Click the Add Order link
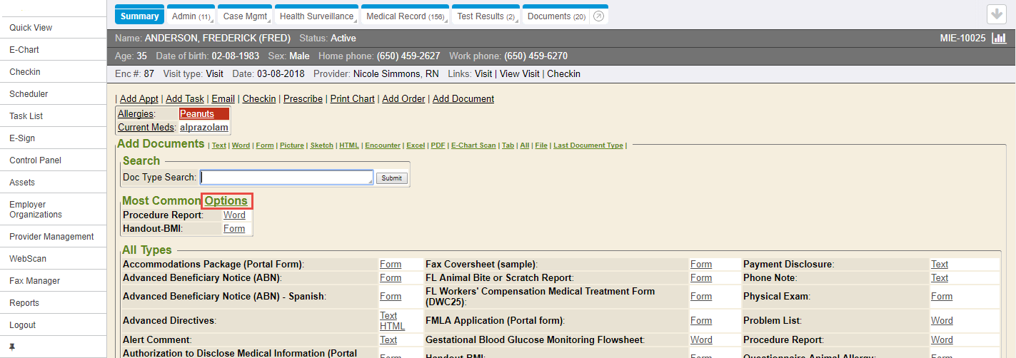The width and height of the screenshot is (1016, 358). (x=403, y=99)
